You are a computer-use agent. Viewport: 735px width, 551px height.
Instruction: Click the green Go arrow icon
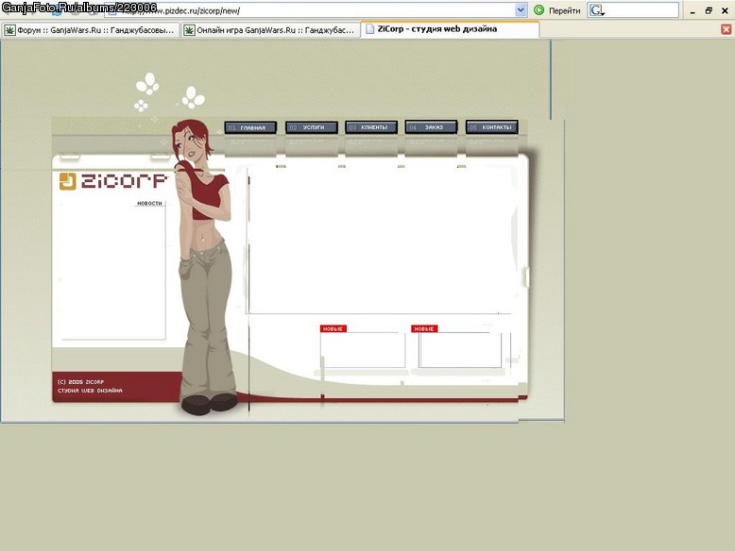[539, 10]
